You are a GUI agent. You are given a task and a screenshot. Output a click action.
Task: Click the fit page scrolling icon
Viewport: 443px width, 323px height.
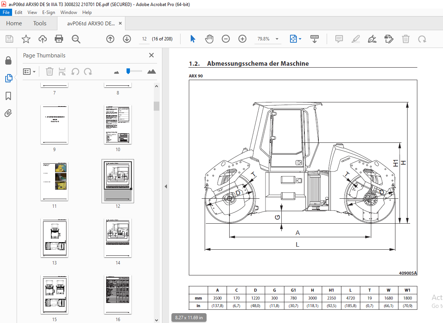click(293, 39)
